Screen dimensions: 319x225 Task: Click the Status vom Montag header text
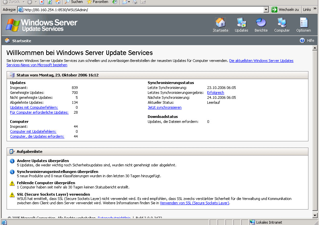(x=57, y=75)
